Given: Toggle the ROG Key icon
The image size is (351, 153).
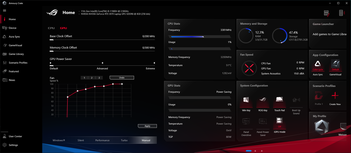Looking at the screenshot, I should (263, 100).
